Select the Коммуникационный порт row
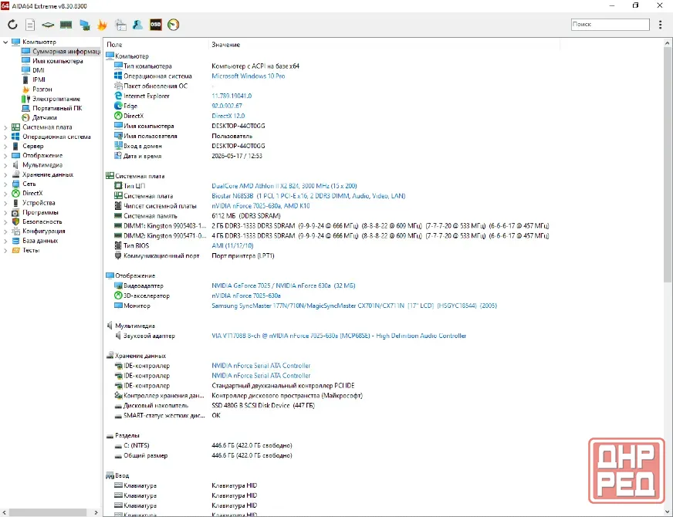Image resolution: width=673 pixels, height=517 pixels. [x=194, y=255]
